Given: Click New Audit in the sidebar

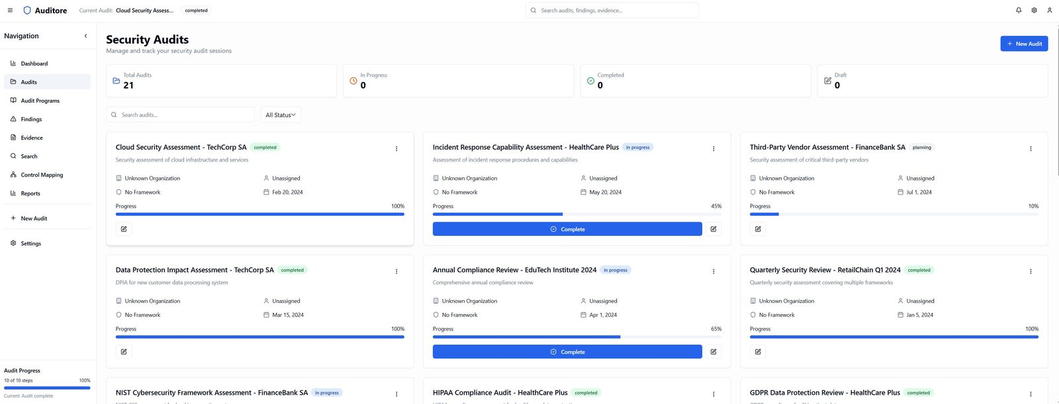Looking at the screenshot, I should [47, 218].
